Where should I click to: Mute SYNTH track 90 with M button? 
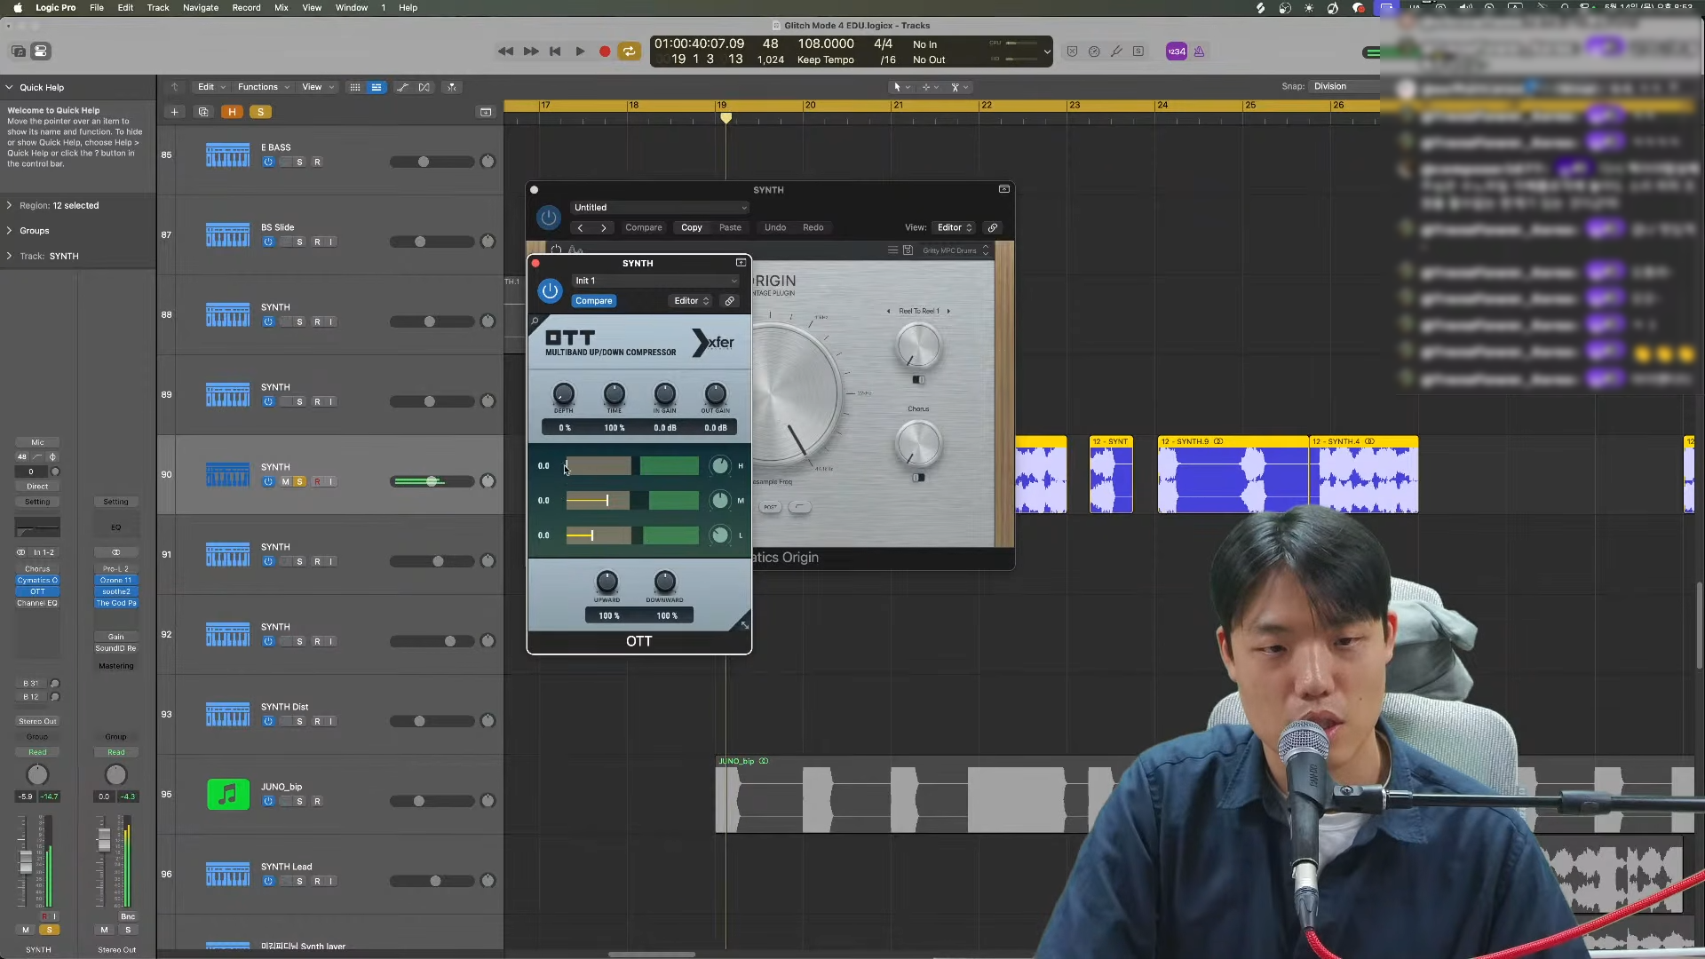(286, 482)
